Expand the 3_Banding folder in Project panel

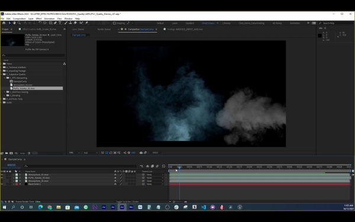pyautogui.click(x=5, y=95)
